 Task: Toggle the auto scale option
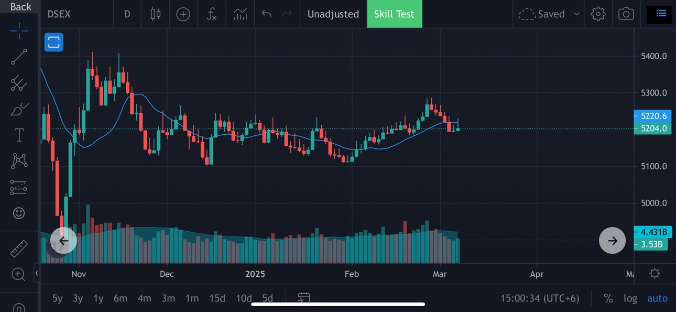657,298
